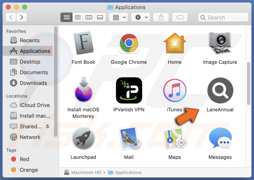Switch to gallery view

tap(100, 17)
